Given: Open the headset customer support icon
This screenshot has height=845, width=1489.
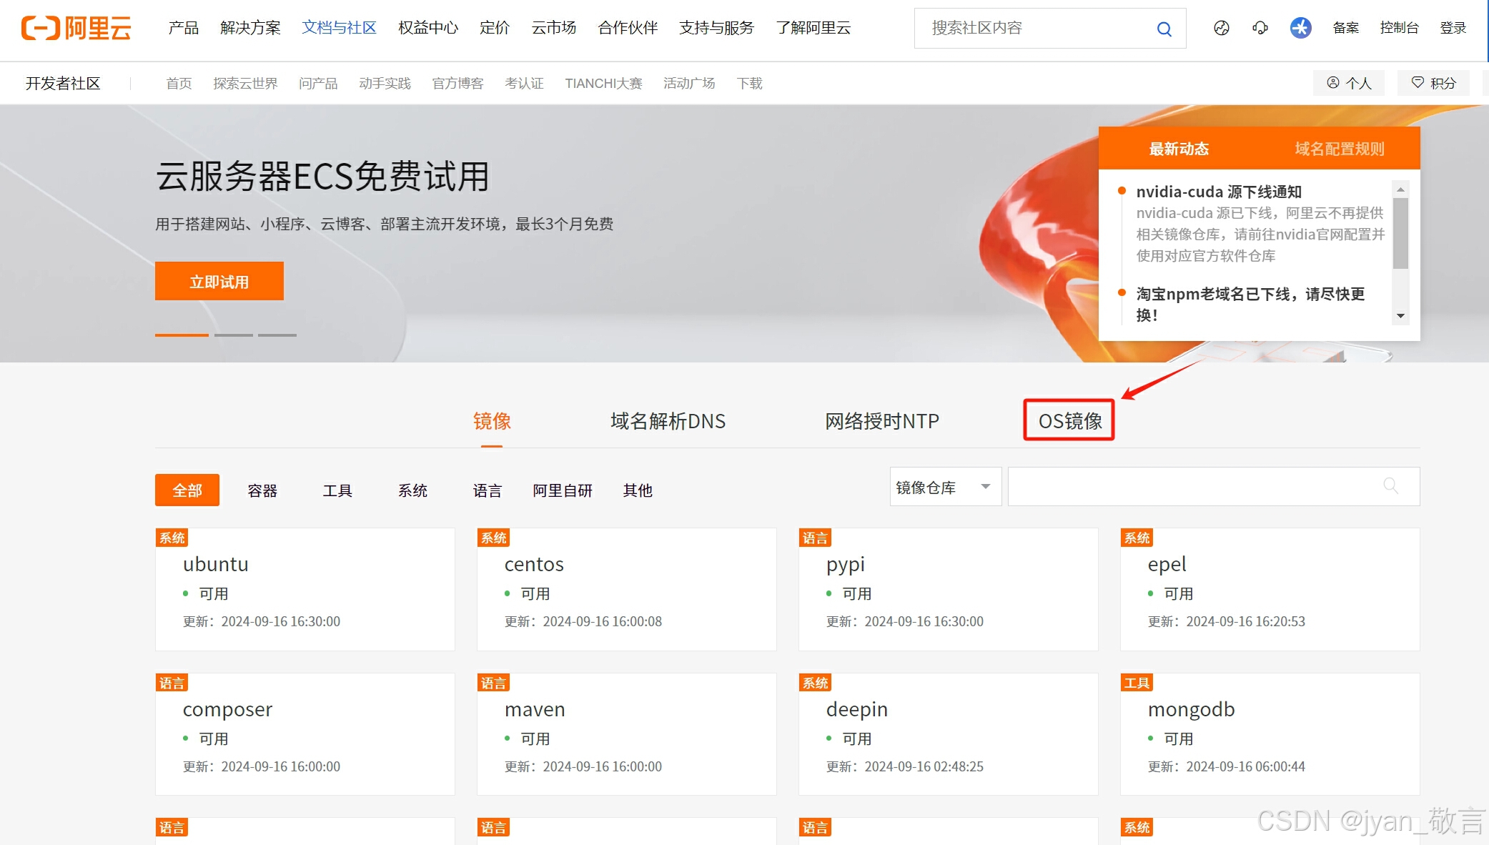Looking at the screenshot, I should pos(1260,28).
